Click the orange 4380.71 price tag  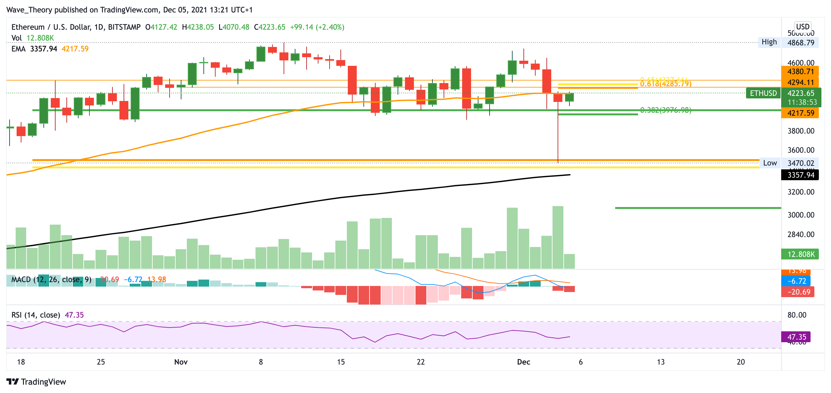point(800,71)
